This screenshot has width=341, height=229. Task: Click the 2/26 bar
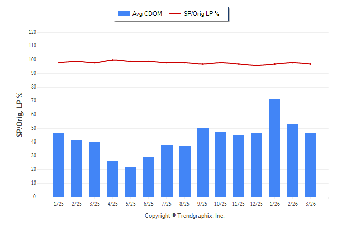pos(292,160)
